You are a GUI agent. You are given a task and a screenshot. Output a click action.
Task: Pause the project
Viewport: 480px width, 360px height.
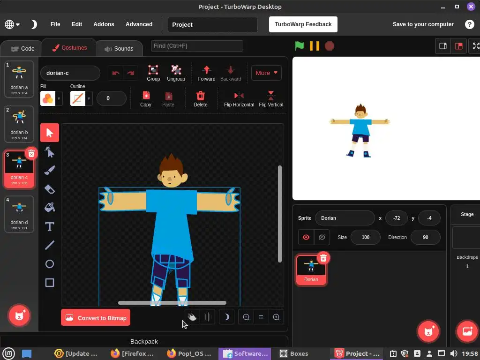point(315,46)
